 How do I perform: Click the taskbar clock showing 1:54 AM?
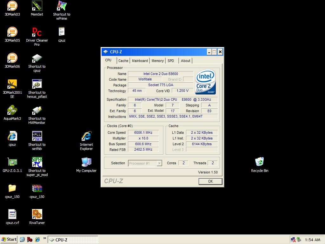point(313,240)
